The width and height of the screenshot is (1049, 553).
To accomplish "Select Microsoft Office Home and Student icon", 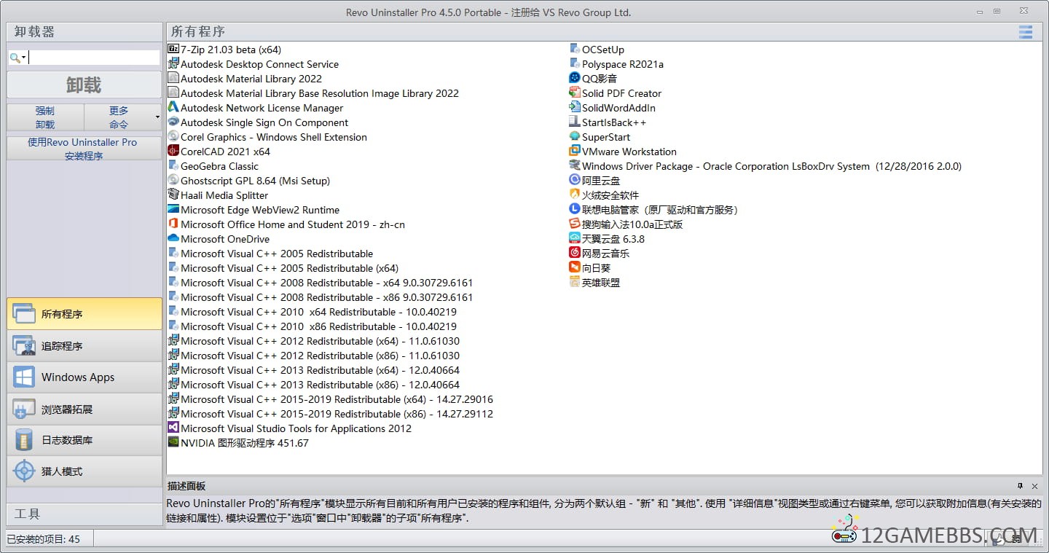I will click(x=173, y=224).
